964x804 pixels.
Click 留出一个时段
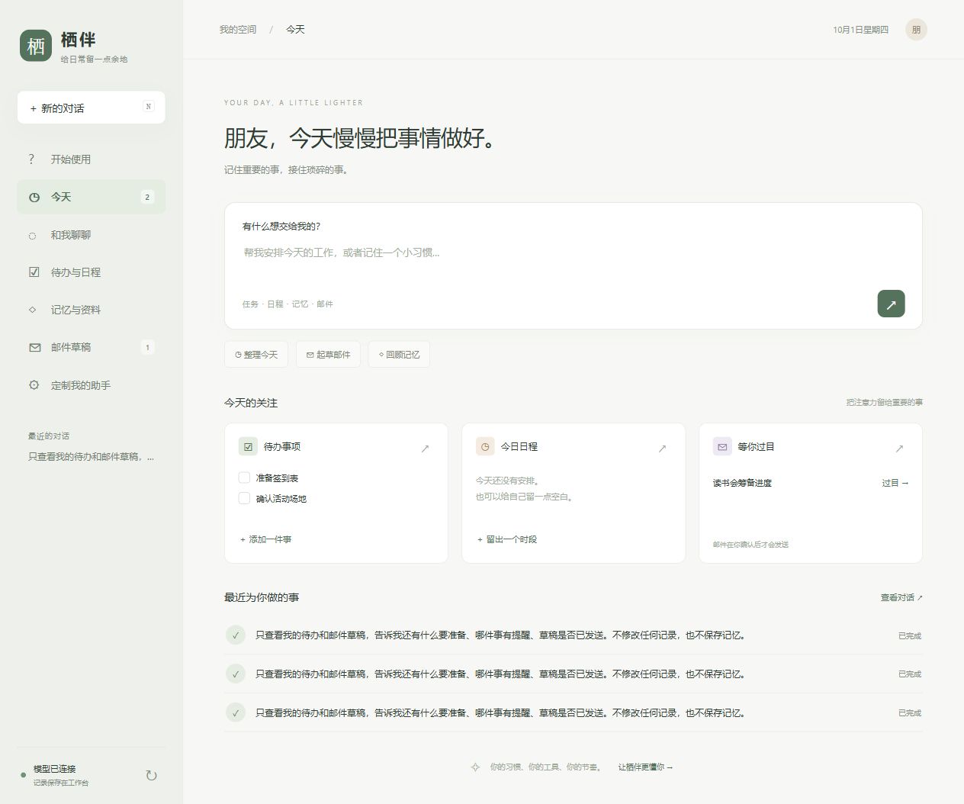point(507,539)
